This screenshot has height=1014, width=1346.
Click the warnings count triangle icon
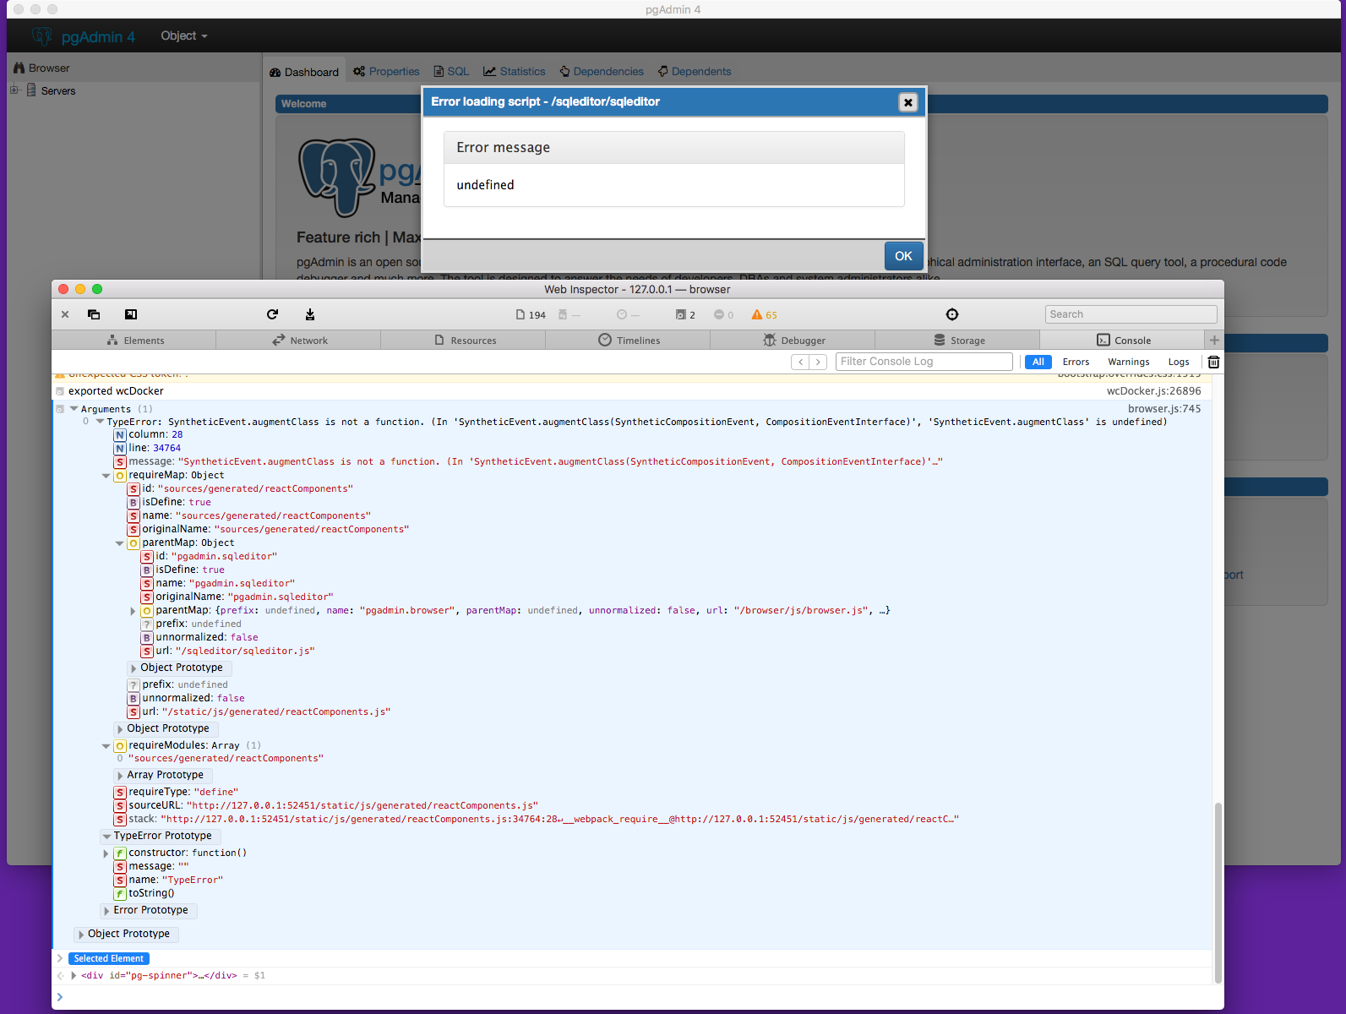757,314
